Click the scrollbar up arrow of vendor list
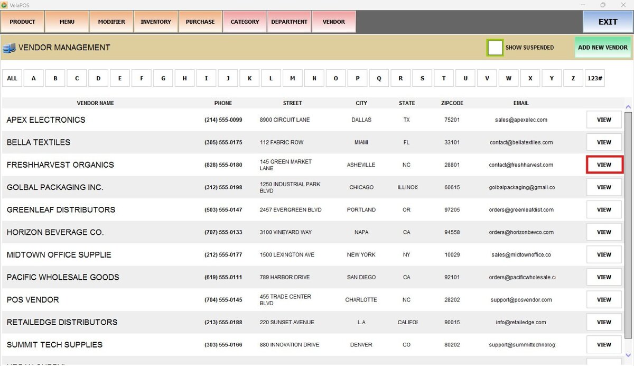The width and height of the screenshot is (634, 366). [x=628, y=106]
